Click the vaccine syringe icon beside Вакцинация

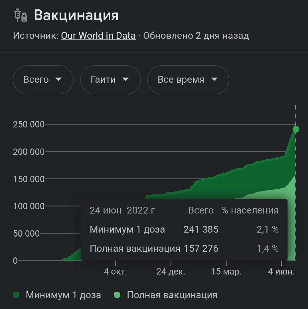point(21,15)
